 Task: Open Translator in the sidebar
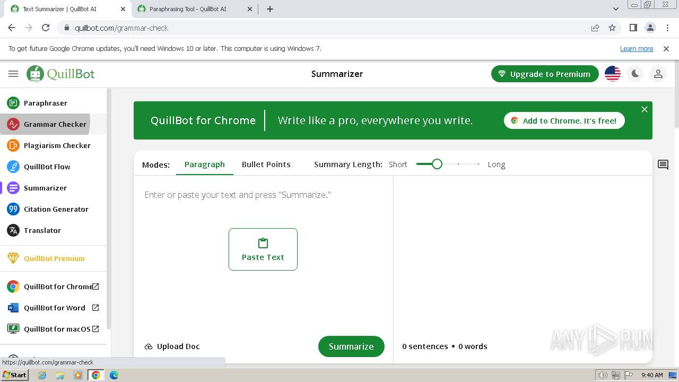53,230
